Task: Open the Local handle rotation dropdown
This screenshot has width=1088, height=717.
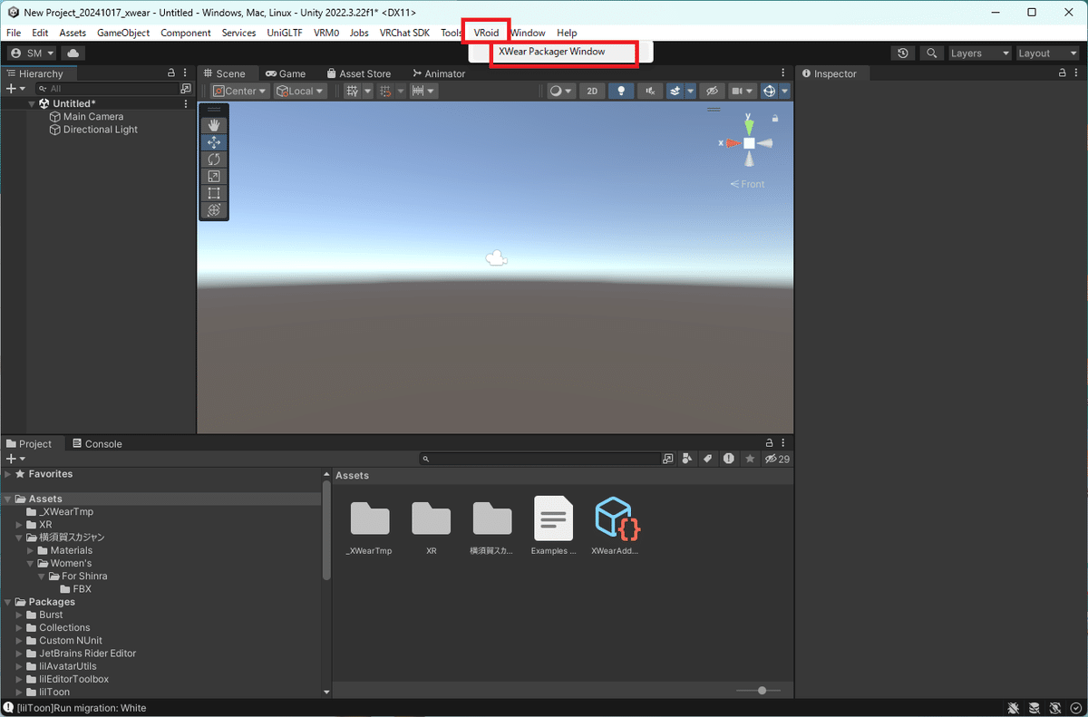Action: (301, 91)
